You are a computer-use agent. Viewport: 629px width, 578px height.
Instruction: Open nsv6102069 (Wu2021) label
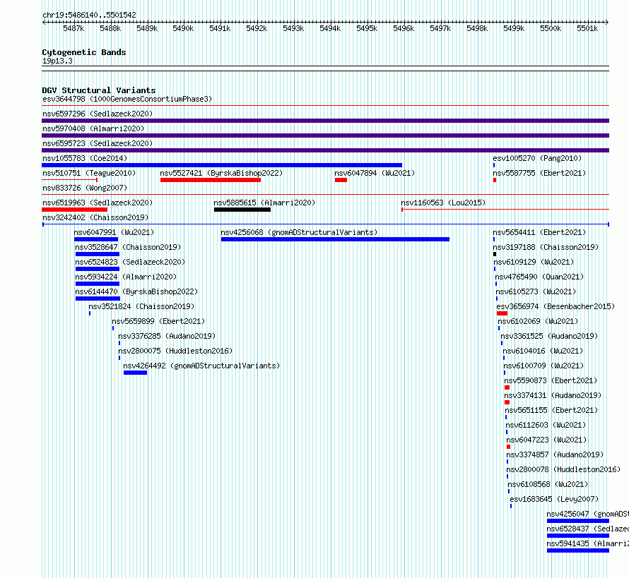tap(538, 321)
